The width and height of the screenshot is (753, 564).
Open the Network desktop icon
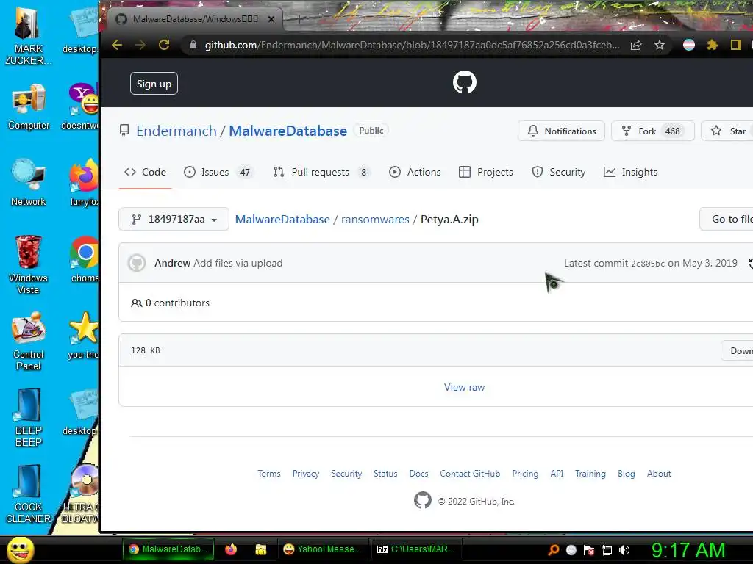click(29, 183)
